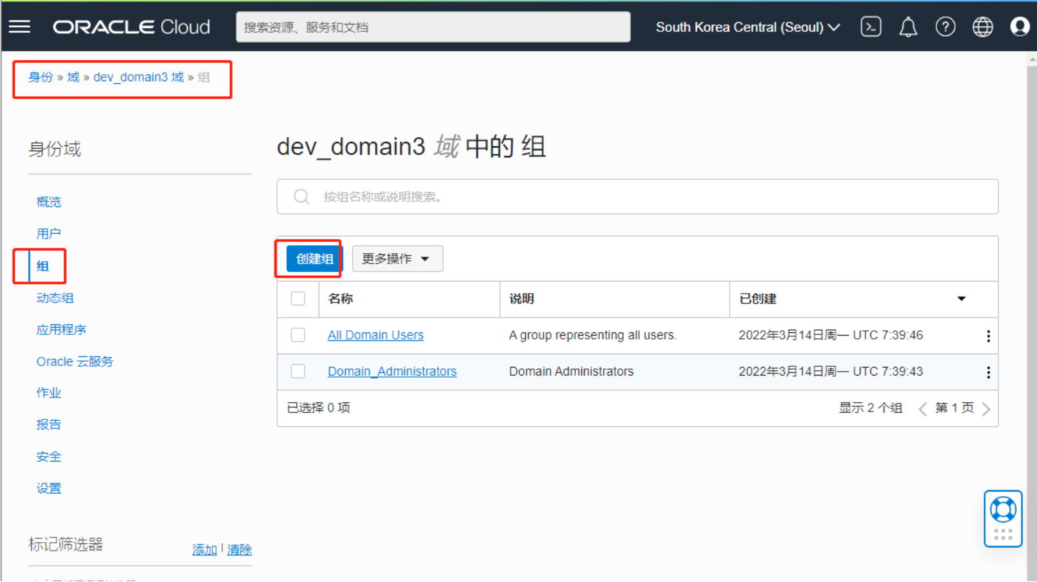
Task: Open Oracle 云服务 in the sidebar
Action: pos(75,361)
